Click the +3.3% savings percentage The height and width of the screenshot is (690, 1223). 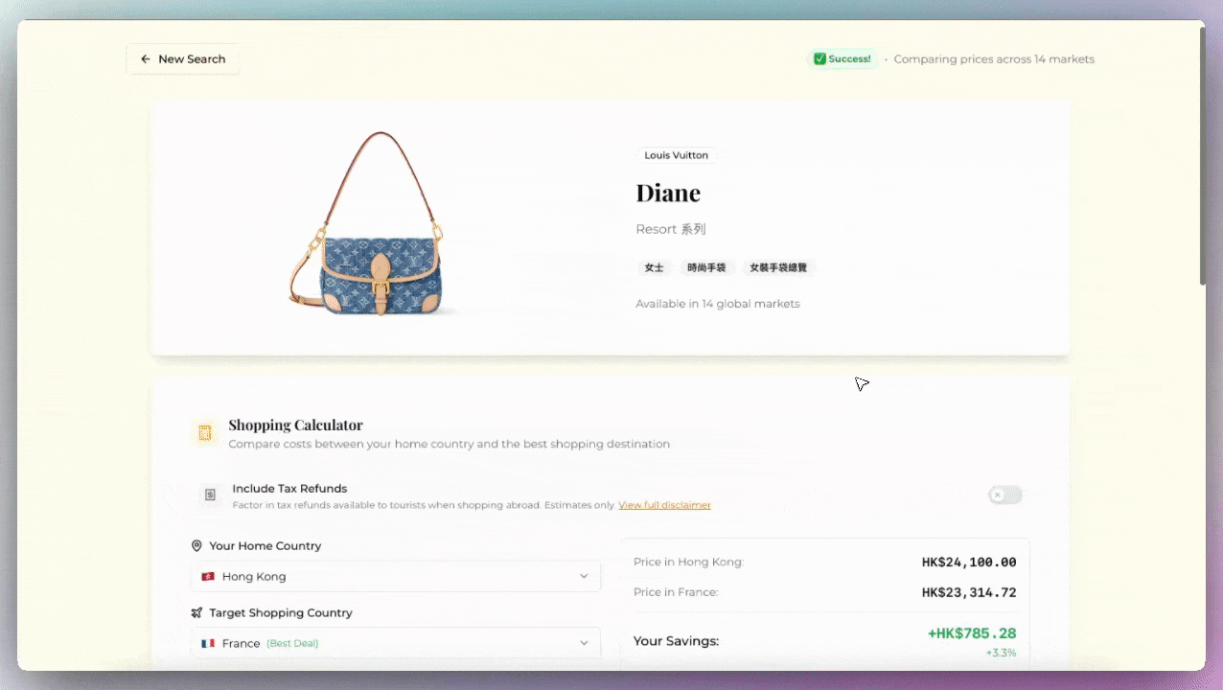(1001, 653)
